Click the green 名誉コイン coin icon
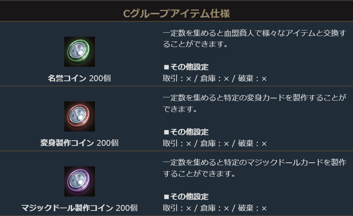 click(79, 52)
